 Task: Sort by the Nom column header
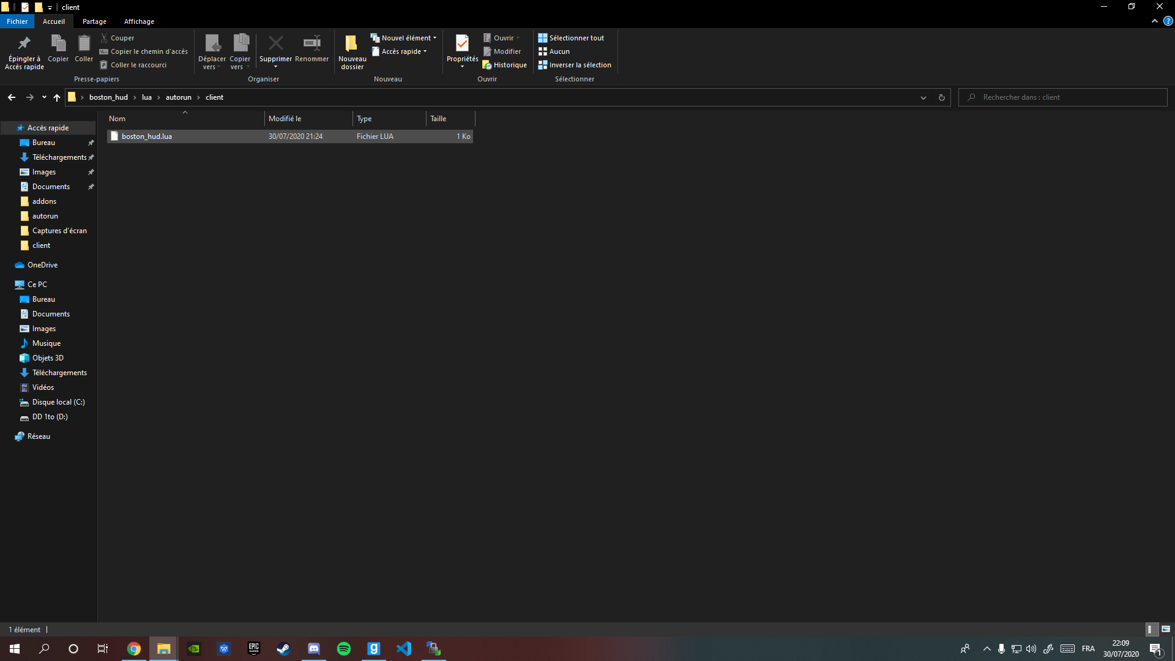click(x=185, y=119)
